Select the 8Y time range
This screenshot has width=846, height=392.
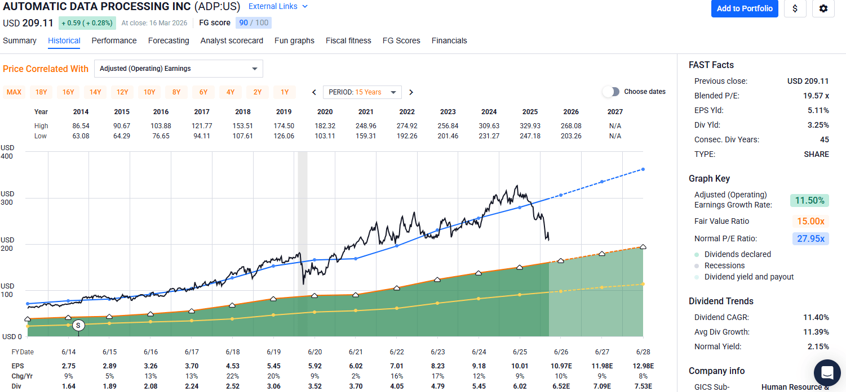tap(176, 92)
